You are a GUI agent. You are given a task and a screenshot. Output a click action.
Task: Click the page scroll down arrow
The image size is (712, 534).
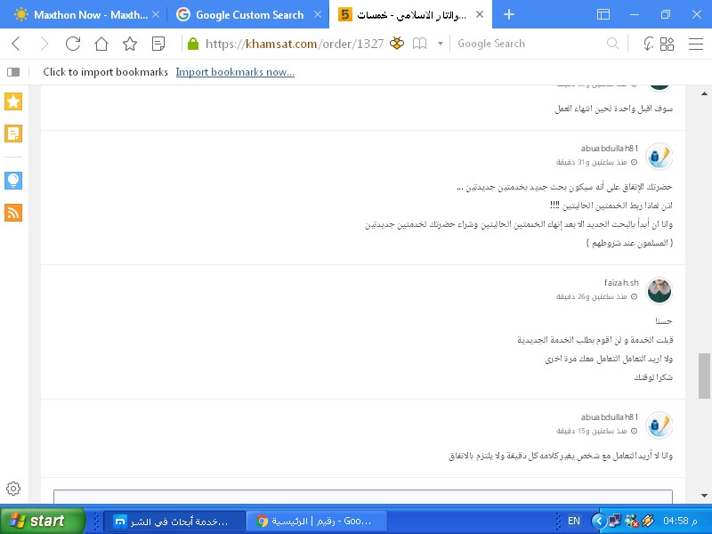click(704, 496)
